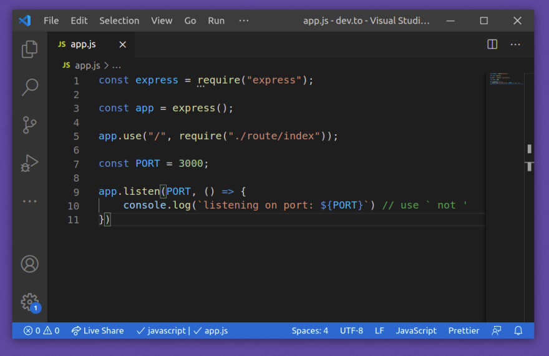Image resolution: width=549 pixels, height=356 pixels.
Task: Click the "./route/index" string
Action: [x=274, y=136]
